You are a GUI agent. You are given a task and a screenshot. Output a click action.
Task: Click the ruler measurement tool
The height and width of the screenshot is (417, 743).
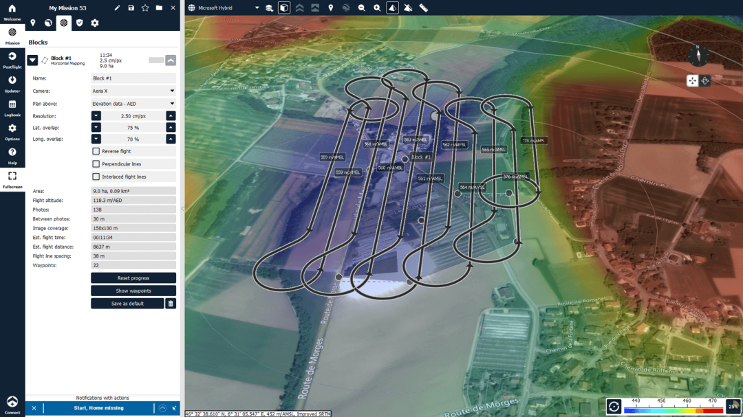pyautogui.click(x=423, y=8)
